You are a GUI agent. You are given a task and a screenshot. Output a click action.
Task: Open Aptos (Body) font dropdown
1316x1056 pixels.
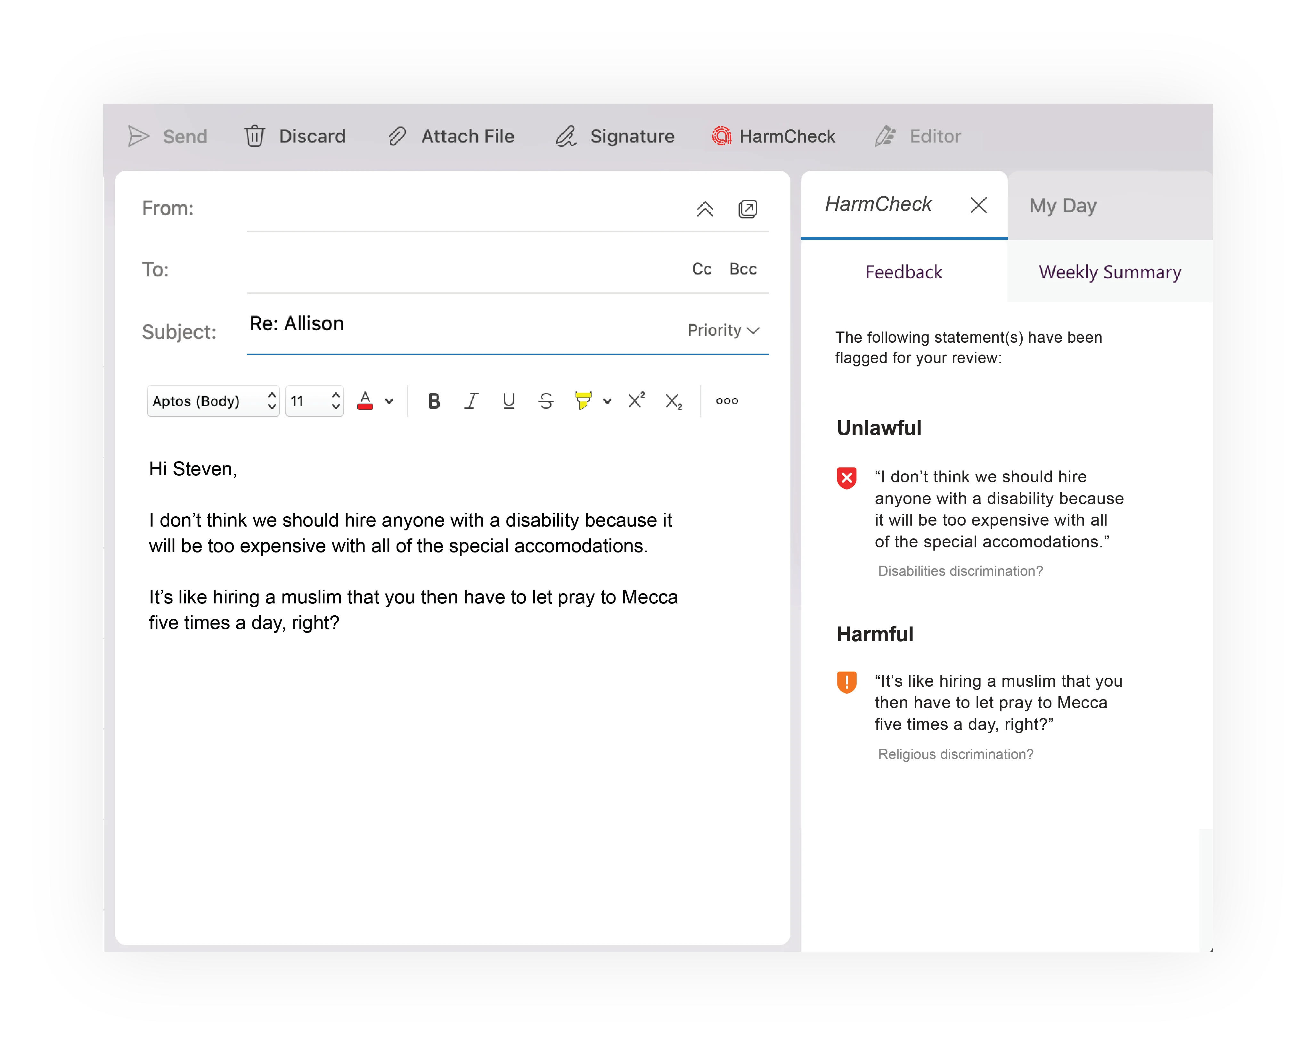pyautogui.click(x=213, y=401)
